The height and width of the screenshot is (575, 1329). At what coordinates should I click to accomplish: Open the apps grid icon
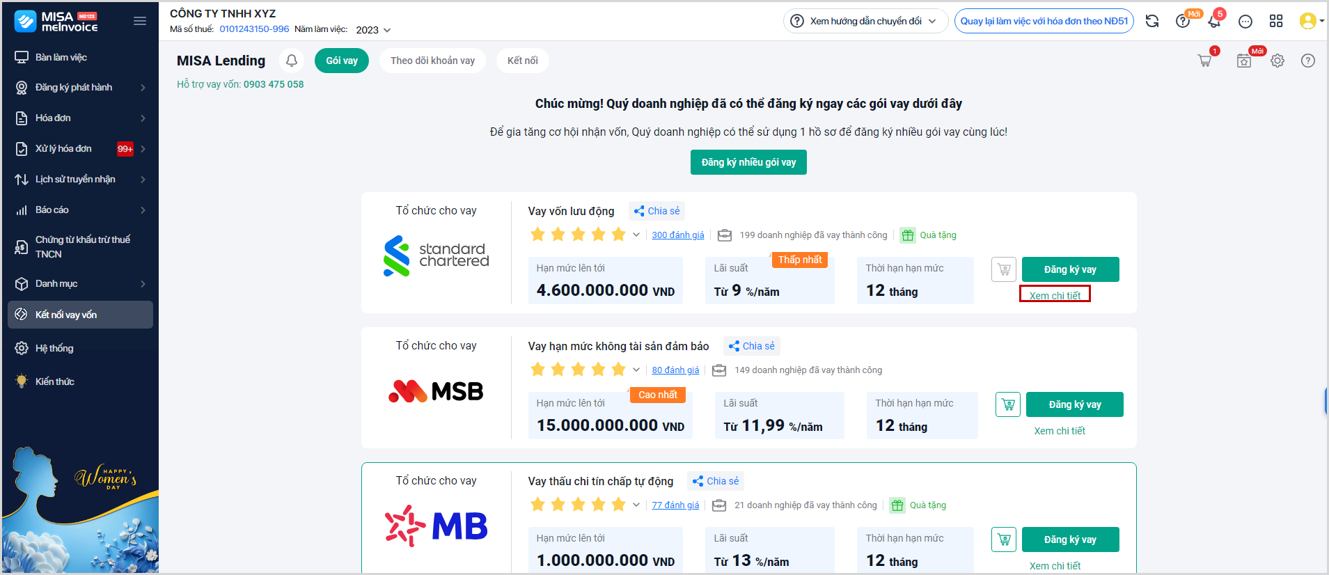pyautogui.click(x=1275, y=21)
